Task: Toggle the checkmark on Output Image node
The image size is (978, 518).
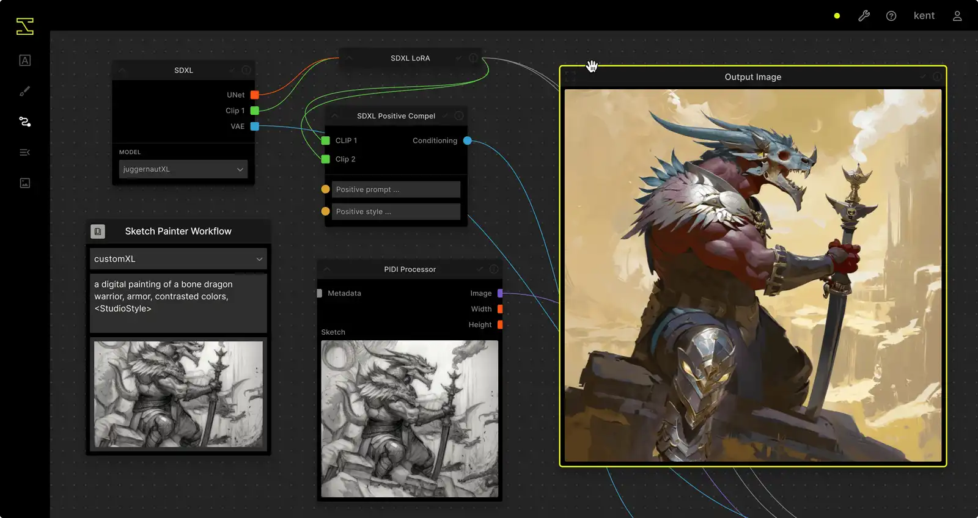Action: pyautogui.click(x=923, y=77)
